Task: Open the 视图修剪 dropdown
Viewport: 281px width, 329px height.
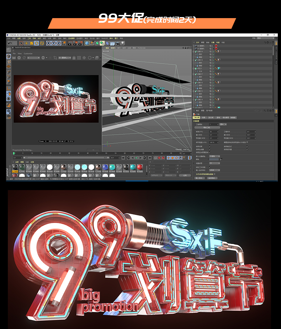Action: coord(214,163)
